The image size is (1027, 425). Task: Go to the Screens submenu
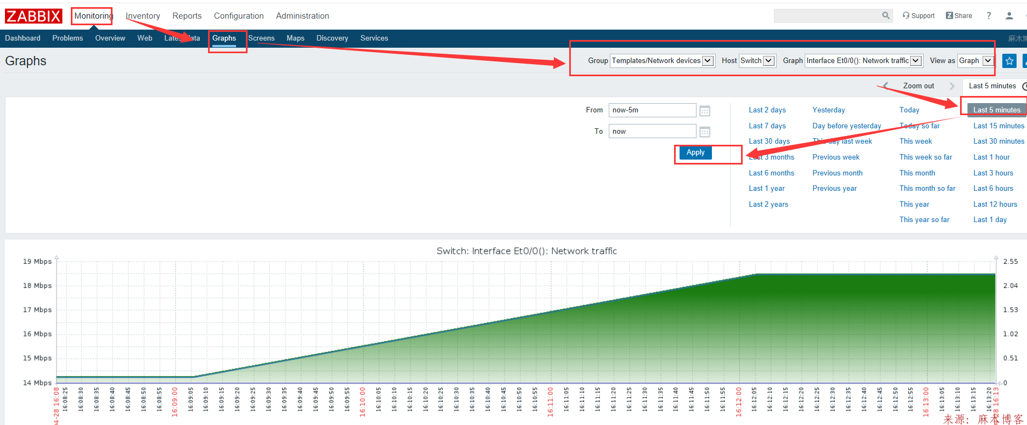[x=261, y=38]
